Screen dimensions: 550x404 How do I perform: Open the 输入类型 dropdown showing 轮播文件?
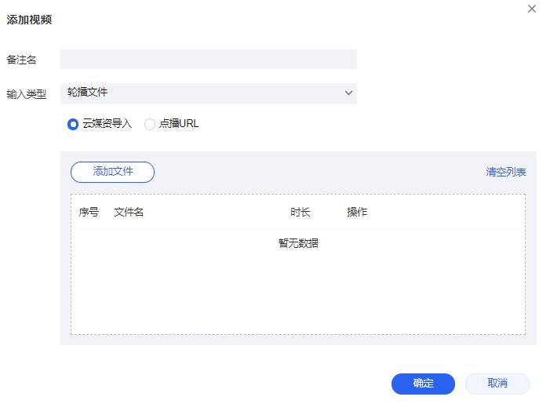click(x=209, y=93)
